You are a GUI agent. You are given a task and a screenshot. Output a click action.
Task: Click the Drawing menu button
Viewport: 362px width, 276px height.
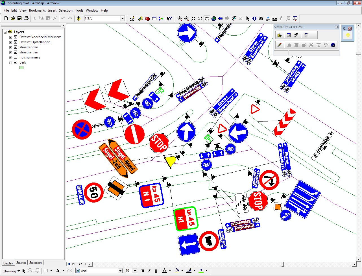click(x=11, y=271)
